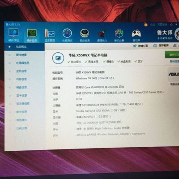Screen dimensions: 179x179
Task: Select 电脑概览 in the sidebar
Action: (21, 47)
